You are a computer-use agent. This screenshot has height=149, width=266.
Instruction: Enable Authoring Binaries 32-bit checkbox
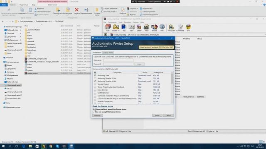pyautogui.click(x=95, y=78)
